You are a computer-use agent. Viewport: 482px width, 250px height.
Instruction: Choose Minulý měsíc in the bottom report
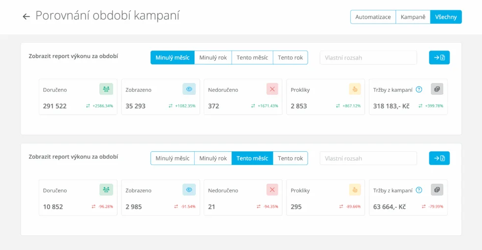tap(173, 158)
